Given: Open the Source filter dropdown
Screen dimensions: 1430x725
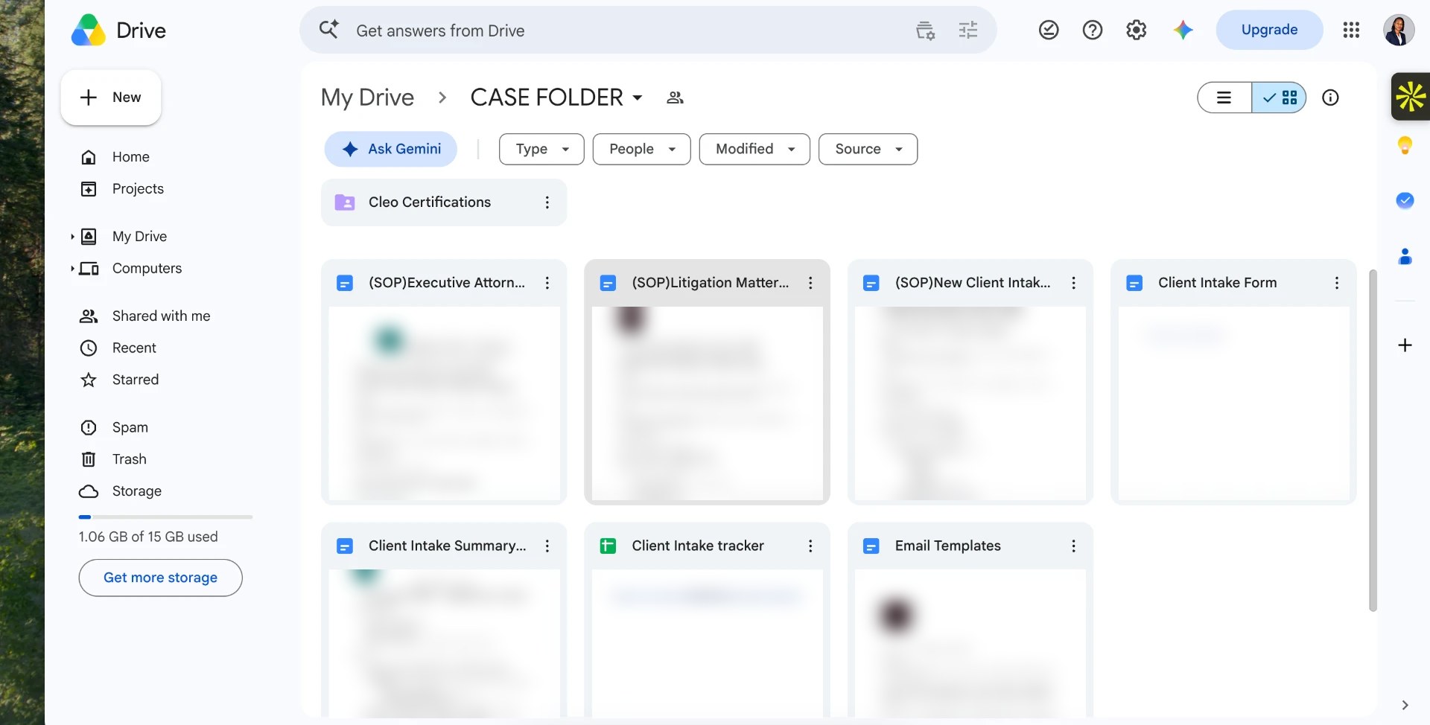Looking at the screenshot, I should click(x=868, y=149).
